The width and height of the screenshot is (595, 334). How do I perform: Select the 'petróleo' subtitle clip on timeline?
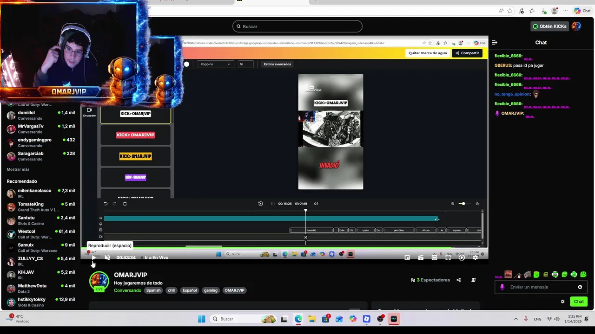399,230
